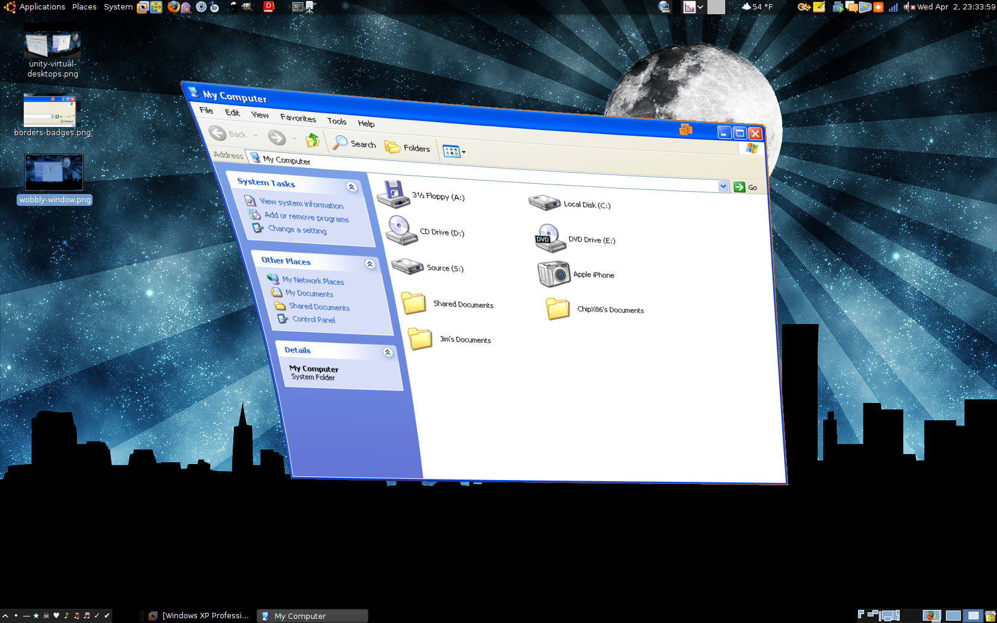Select the Jim's Documents folder icon
997x623 pixels.
click(x=420, y=339)
